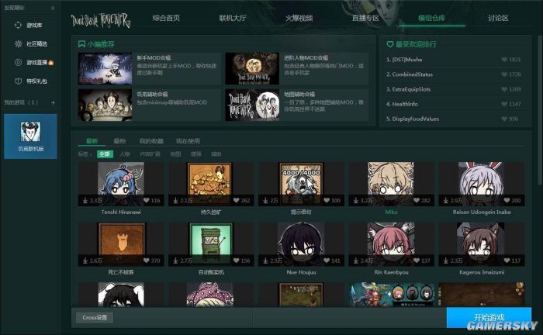Screen dimensions: 543x335
Task: Switch to the 联机大厅 tab
Action: (233, 18)
